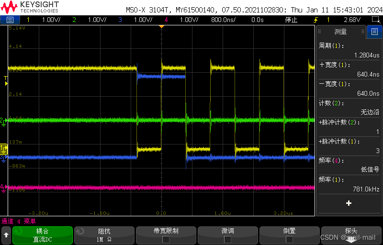383x245 pixels.
Task: Select the channel 2 ground marker
Action: [x=3, y=121]
